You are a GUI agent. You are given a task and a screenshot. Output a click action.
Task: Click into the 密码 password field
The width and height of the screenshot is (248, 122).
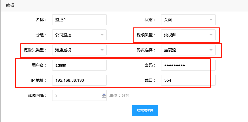pos(188,65)
